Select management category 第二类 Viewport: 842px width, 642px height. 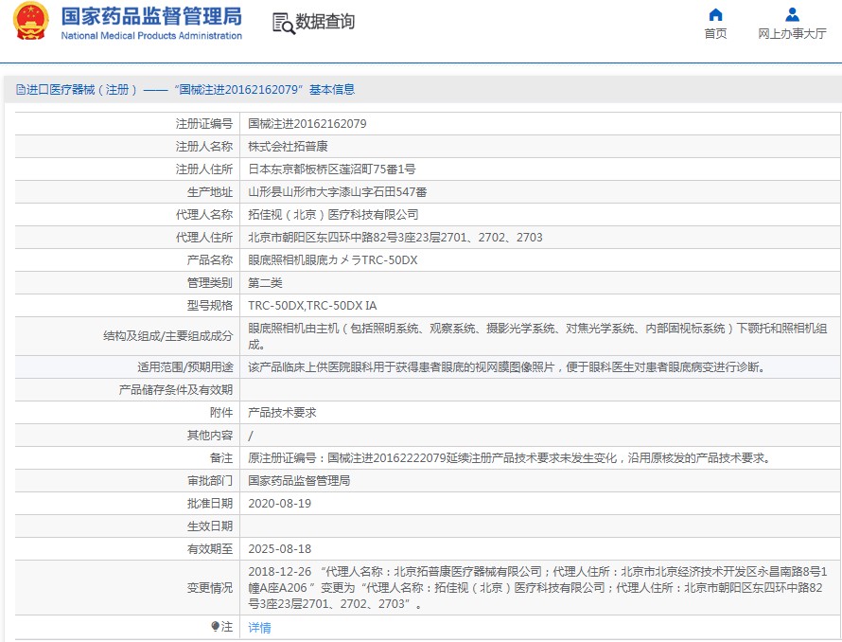coord(265,283)
